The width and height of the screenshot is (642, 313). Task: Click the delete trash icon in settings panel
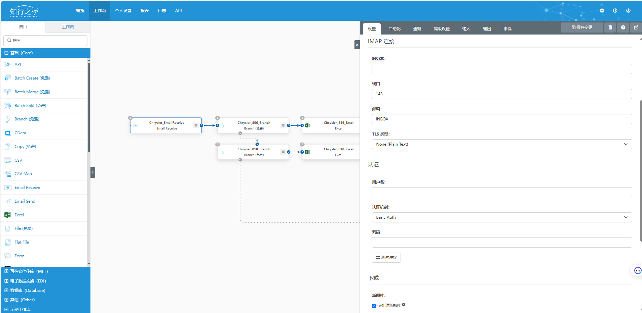pyautogui.click(x=610, y=28)
